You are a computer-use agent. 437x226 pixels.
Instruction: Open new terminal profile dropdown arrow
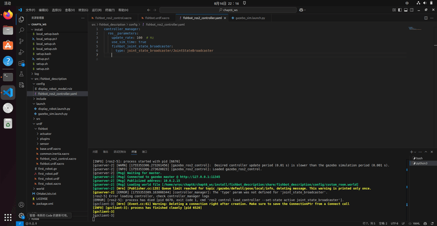[x=415, y=152]
